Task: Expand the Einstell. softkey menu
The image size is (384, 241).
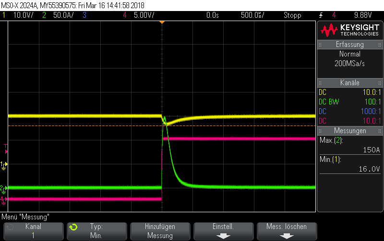Action: pyautogui.click(x=223, y=231)
